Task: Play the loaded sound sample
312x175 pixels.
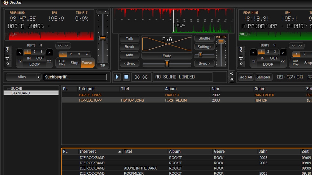Action: point(117,77)
